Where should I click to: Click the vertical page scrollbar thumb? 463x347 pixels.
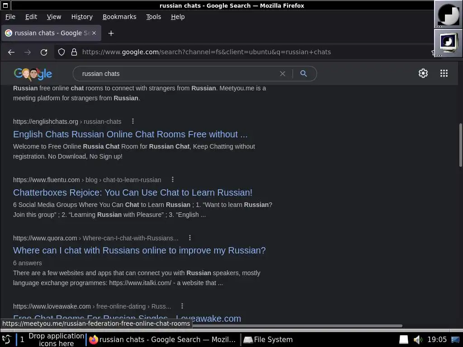point(460,145)
